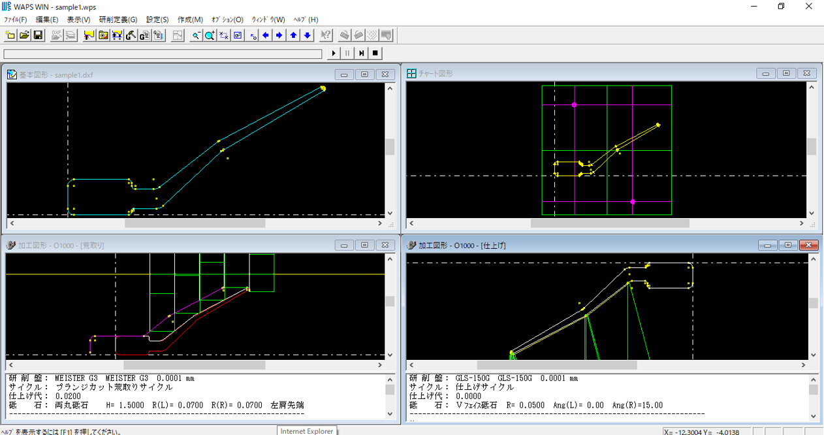Click 加工図形 荒取り window title icon

coord(11,246)
